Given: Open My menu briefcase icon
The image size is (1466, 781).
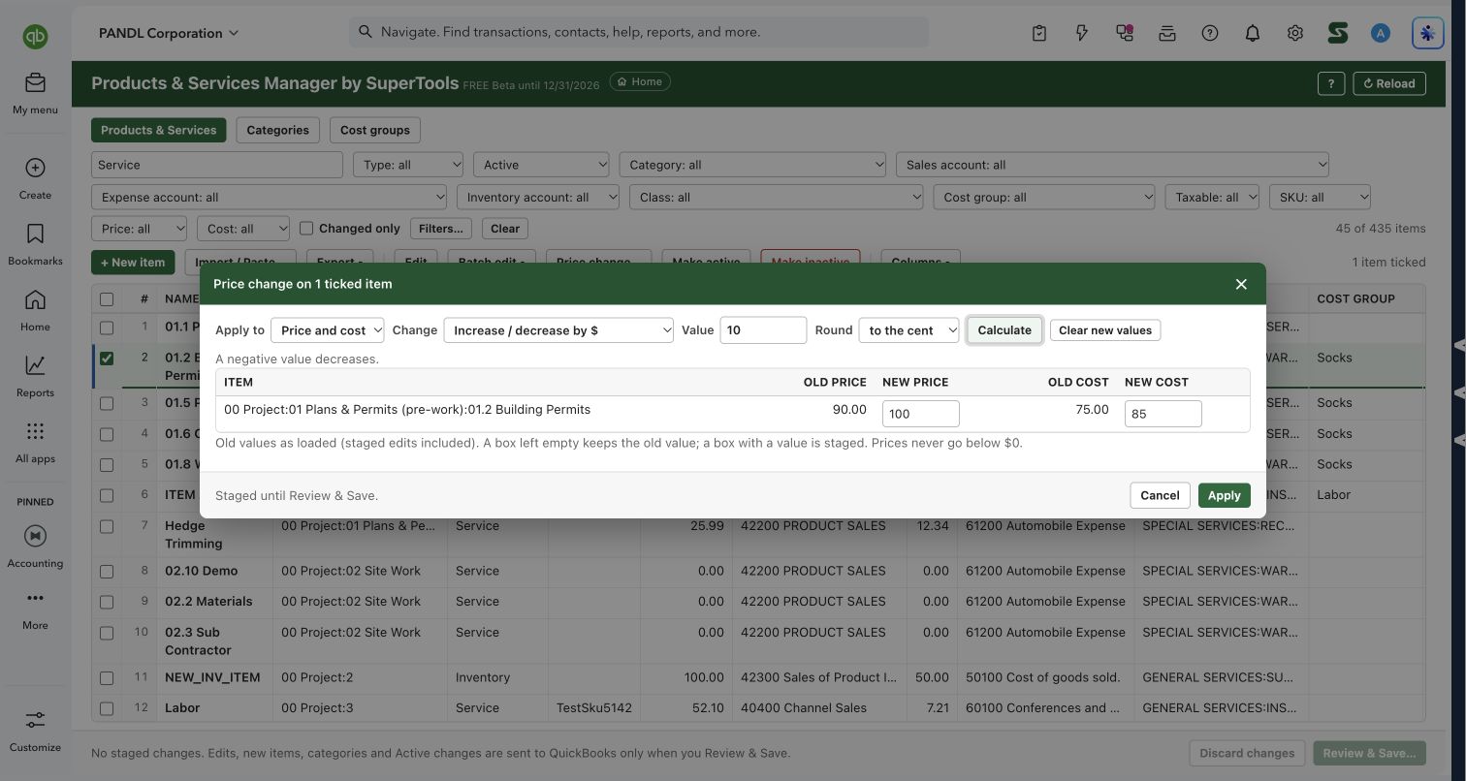Looking at the screenshot, I should (35, 82).
